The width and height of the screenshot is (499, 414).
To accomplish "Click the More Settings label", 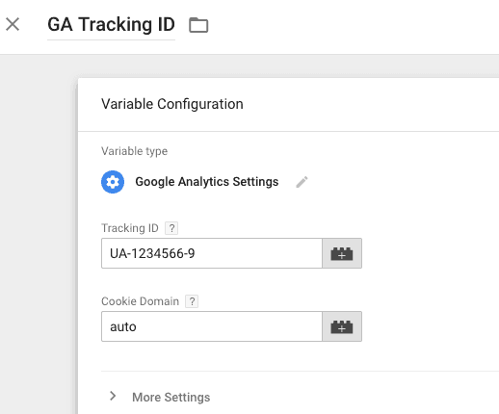I will click(x=171, y=398).
